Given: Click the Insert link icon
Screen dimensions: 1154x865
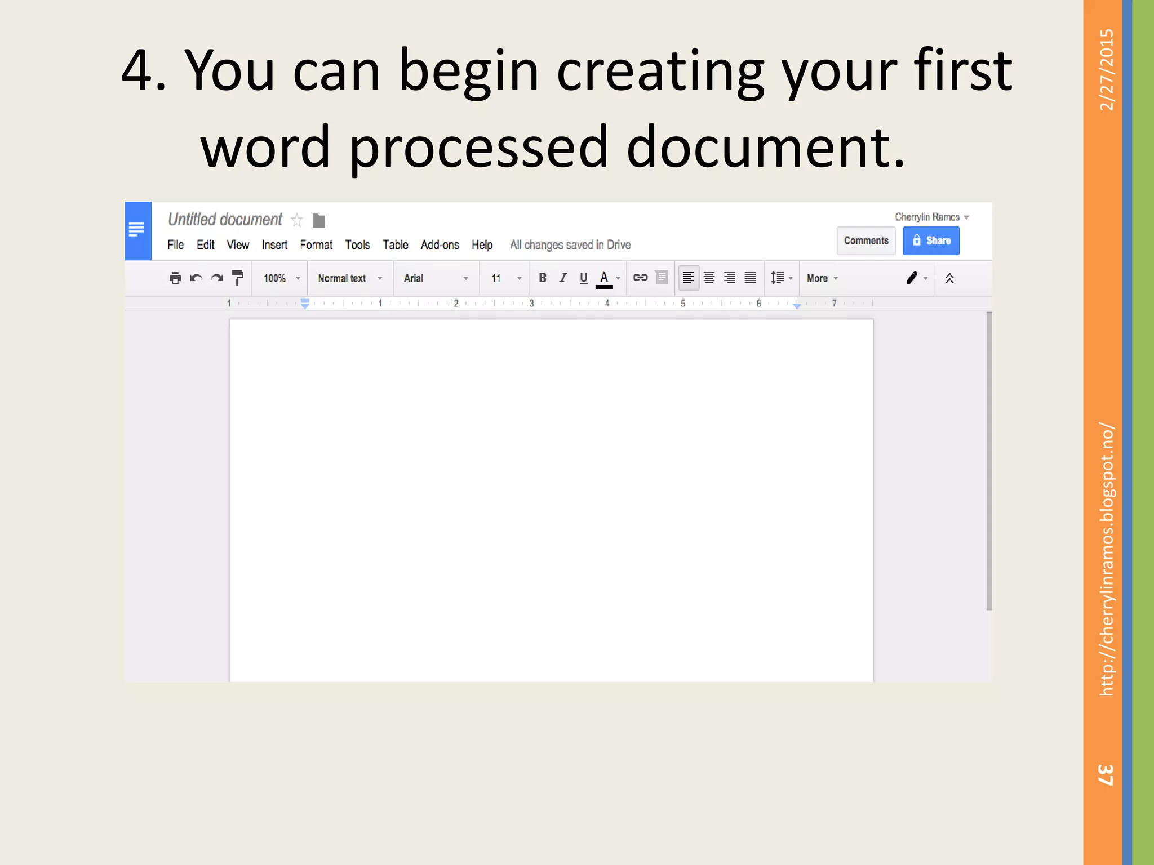Looking at the screenshot, I should [x=640, y=278].
